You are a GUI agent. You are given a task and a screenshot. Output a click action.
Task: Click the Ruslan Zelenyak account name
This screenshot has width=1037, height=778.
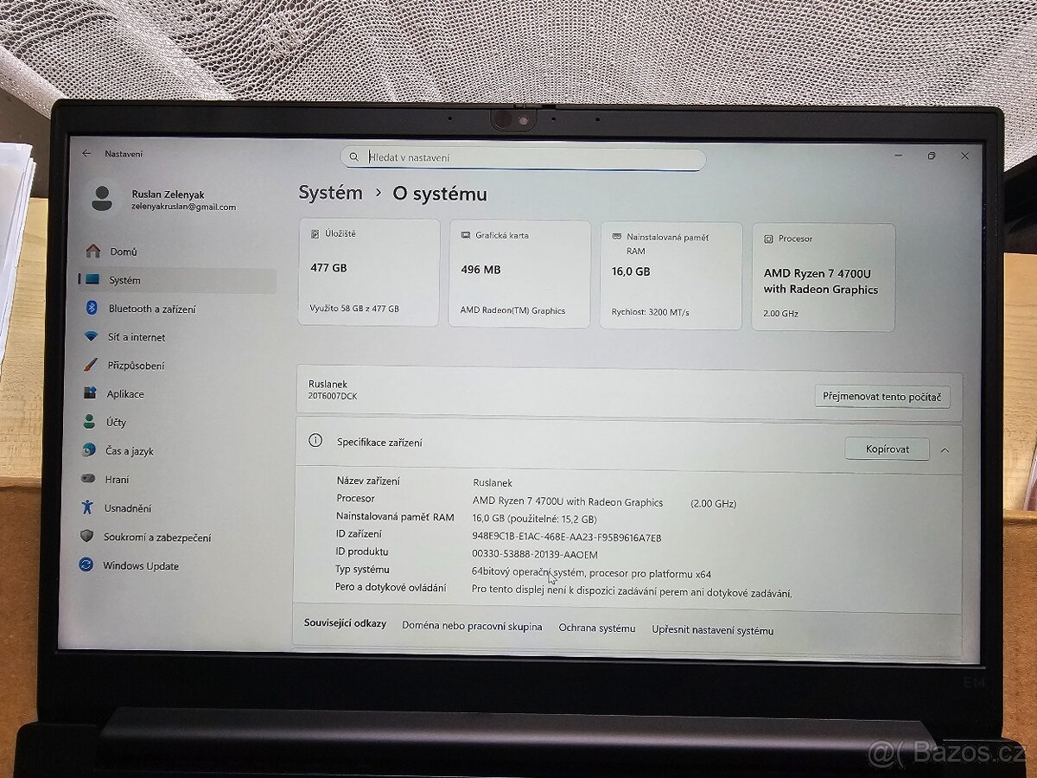tap(168, 194)
